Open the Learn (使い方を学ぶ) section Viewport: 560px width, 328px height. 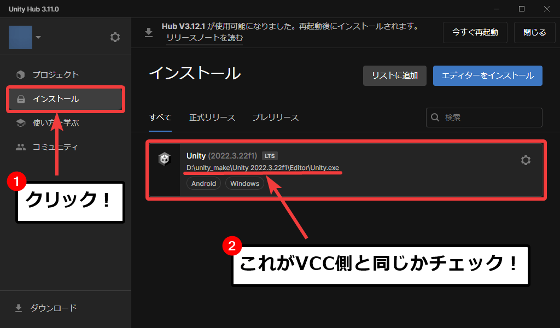(66, 123)
